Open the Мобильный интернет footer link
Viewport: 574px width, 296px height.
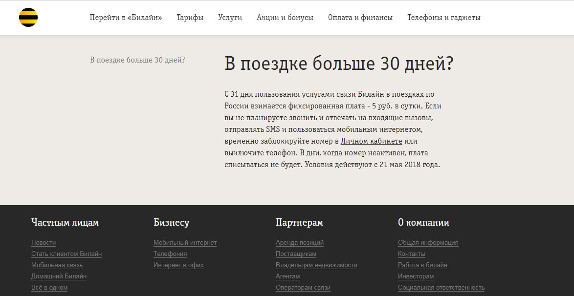click(x=185, y=243)
